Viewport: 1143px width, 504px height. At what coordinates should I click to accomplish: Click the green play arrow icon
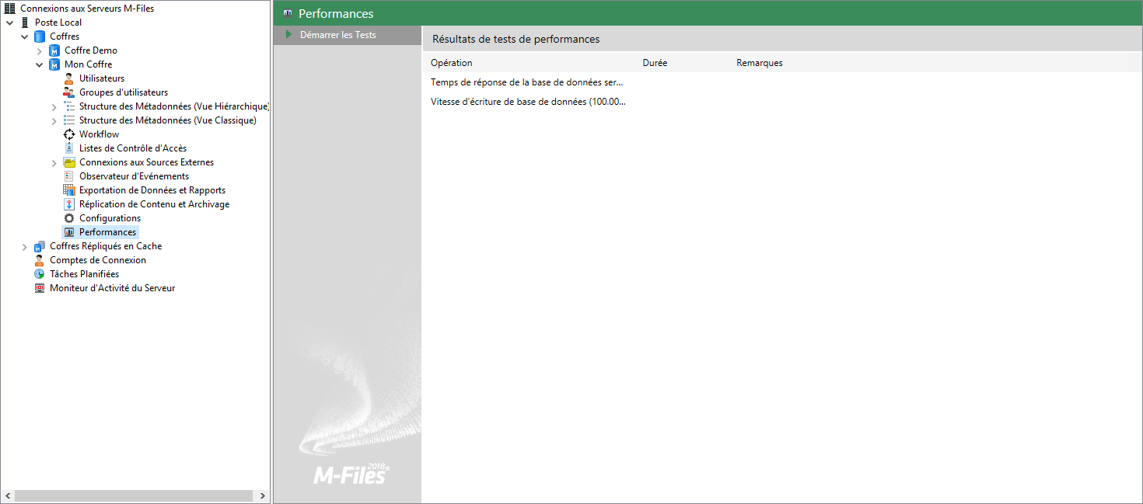(288, 35)
